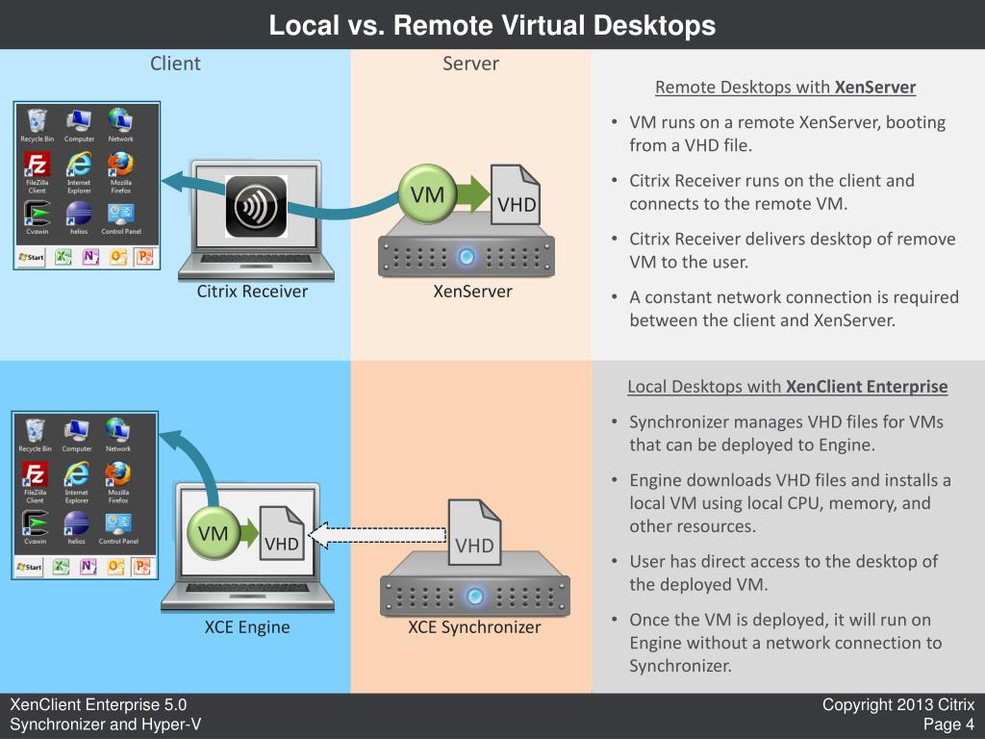Open Outlook from XCE Engine desktop taskbar

tap(115, 566)
